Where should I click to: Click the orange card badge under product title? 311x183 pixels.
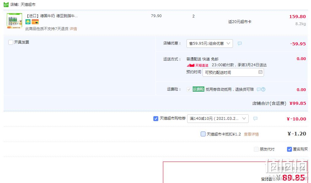click(35, 22)
